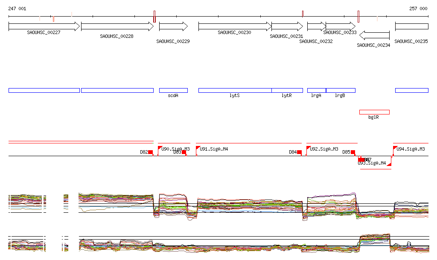Select the D83 terminator red square
This screenshot has height=260, width=437.
pyautogui.click(x=184, y=152)
